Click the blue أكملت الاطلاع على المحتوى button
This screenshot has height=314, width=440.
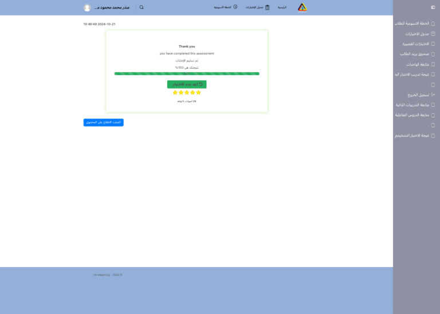[x=103, y=123]
